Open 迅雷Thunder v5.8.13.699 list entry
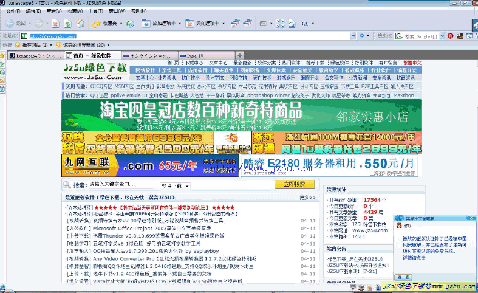Viewport: 478px width, 293px height. pyautogui.click(x=159, y=236)
